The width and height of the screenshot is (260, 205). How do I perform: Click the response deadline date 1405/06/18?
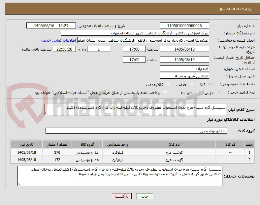[x=184, y=49]
